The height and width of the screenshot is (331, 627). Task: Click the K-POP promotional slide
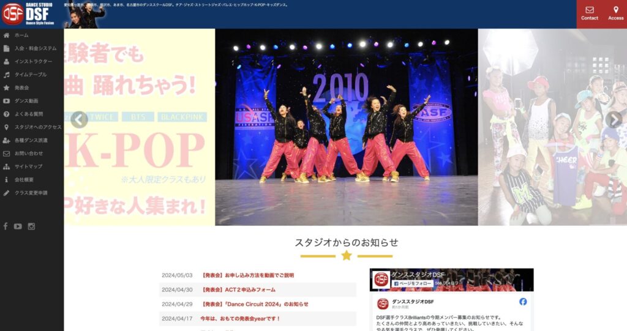point(140,127)
